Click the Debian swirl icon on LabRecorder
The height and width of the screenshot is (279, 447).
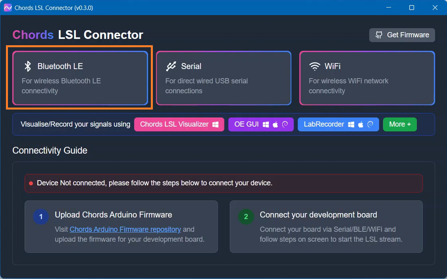click(x=370, y=125)
